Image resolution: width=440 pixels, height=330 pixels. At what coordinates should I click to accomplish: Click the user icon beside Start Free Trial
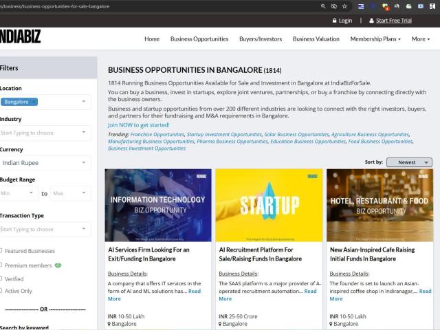click(371, 21)
